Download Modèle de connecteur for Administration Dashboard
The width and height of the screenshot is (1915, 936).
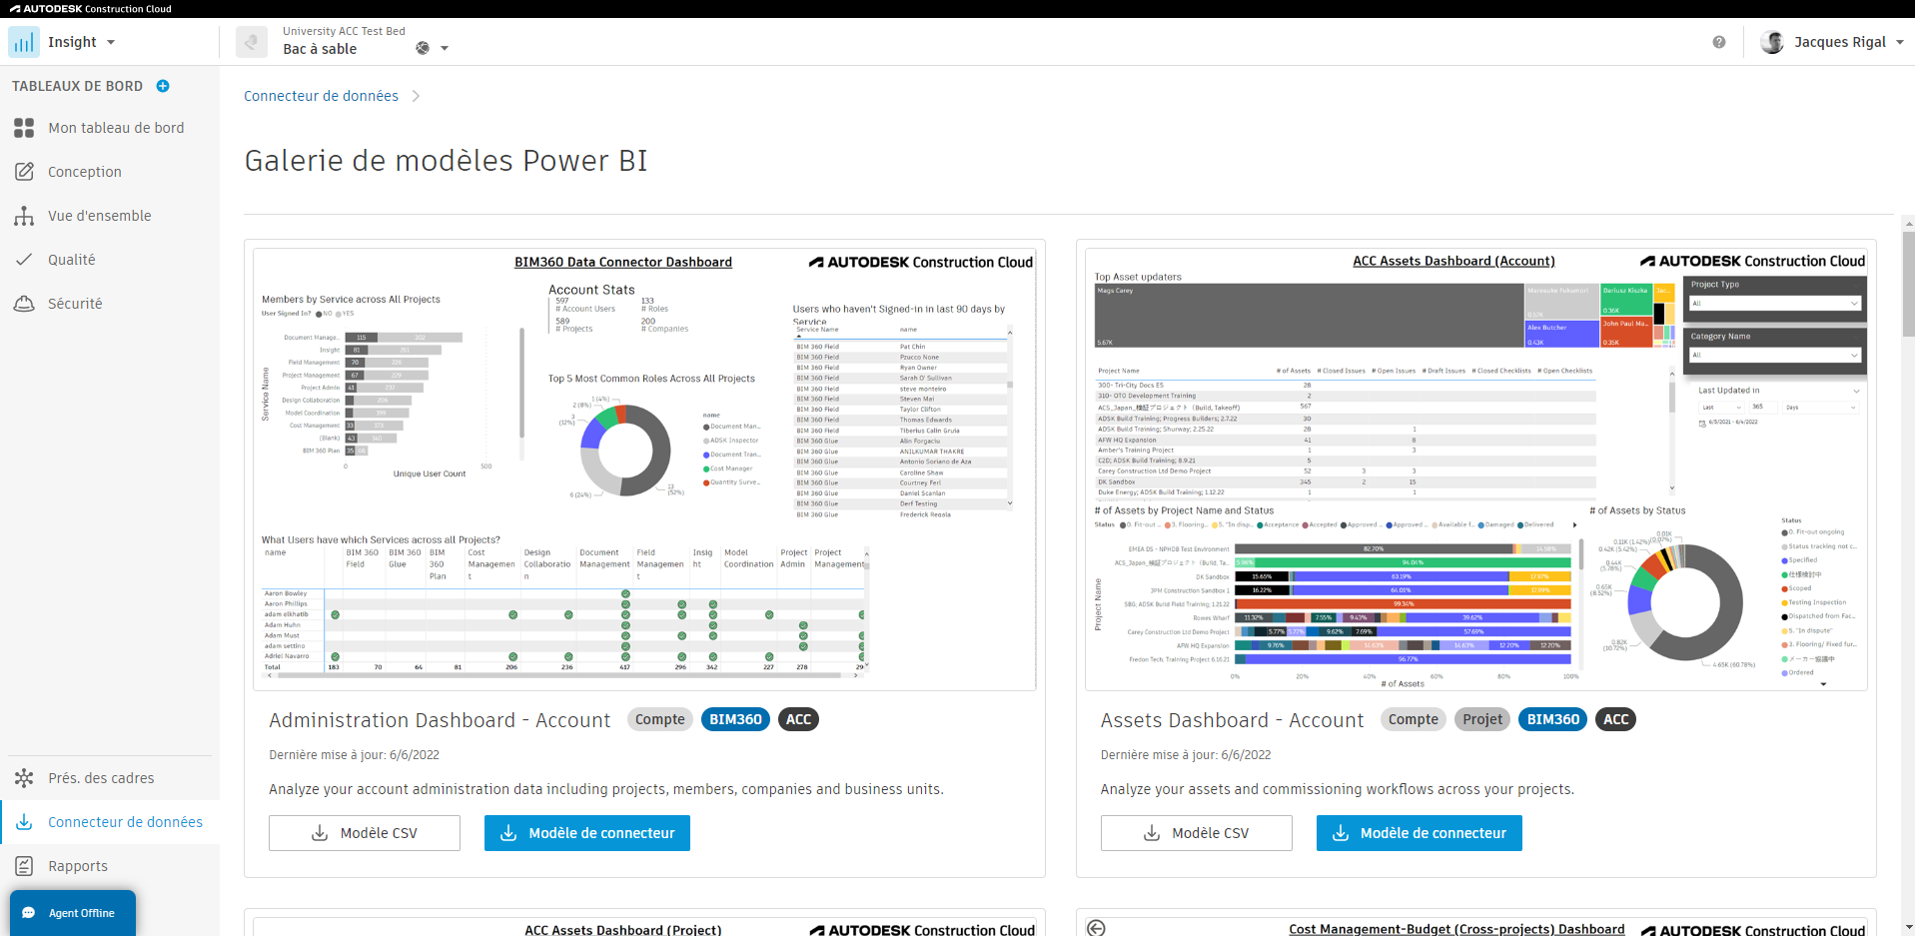point(587,833)
